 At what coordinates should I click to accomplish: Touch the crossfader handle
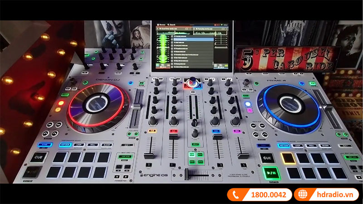[186, 174]
